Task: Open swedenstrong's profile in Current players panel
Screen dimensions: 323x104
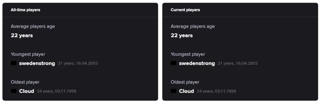Action: 197,63
